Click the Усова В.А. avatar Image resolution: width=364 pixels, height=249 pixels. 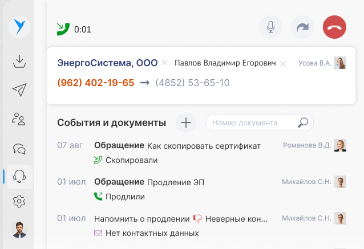[340, 63]
